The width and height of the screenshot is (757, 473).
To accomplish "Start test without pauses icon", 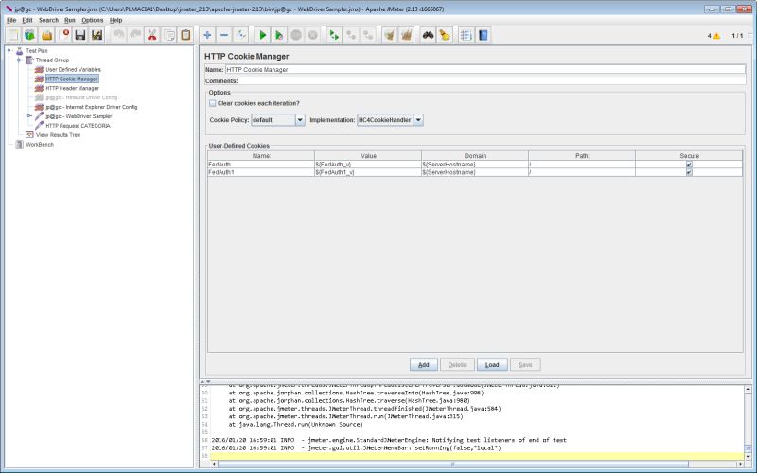I will click(x=279, y=35).
